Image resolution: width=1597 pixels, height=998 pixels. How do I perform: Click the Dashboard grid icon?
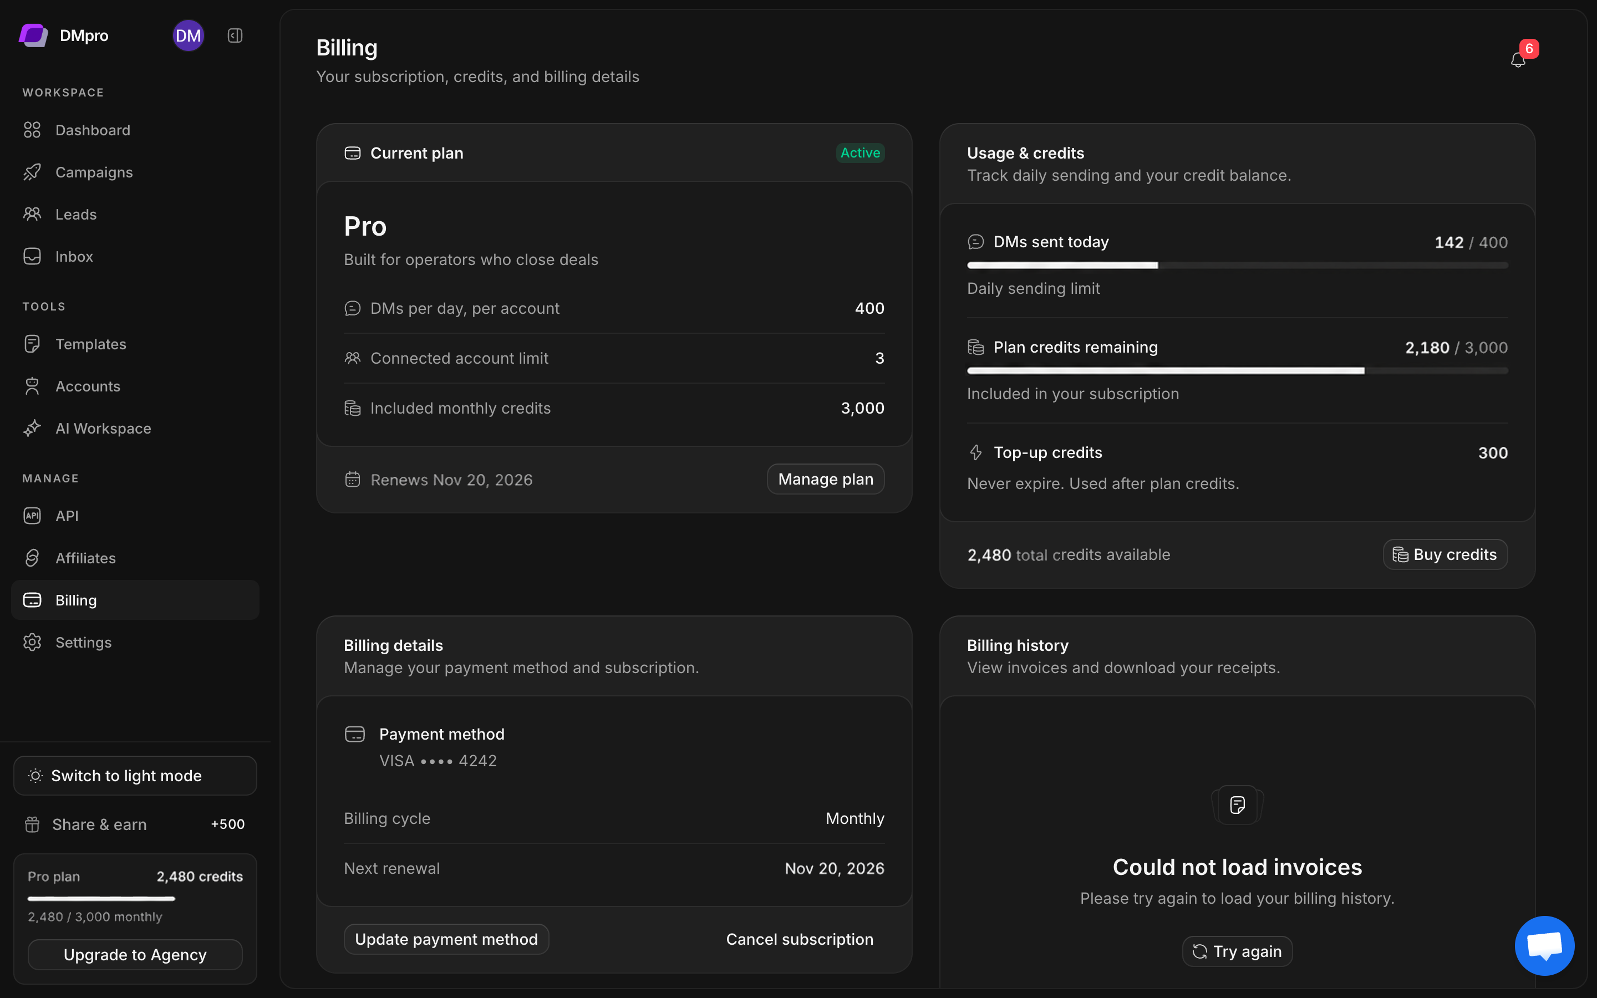click(32, 130)
